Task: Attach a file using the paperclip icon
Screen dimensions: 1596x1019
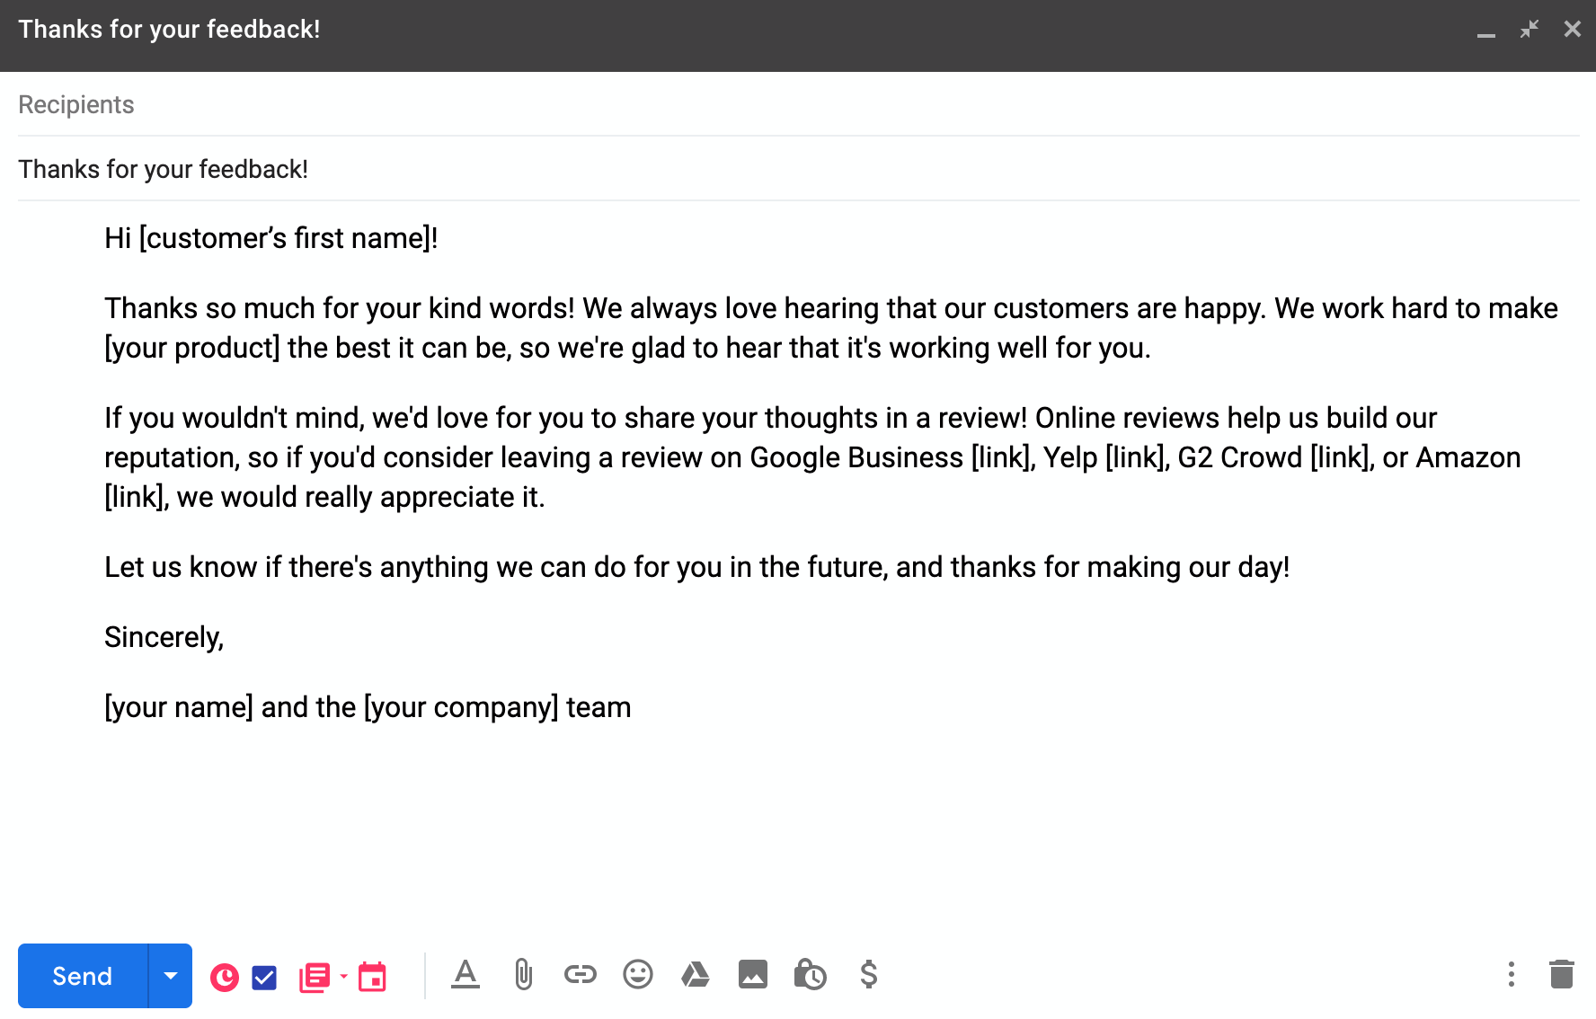Action: (x=522, y=975)
